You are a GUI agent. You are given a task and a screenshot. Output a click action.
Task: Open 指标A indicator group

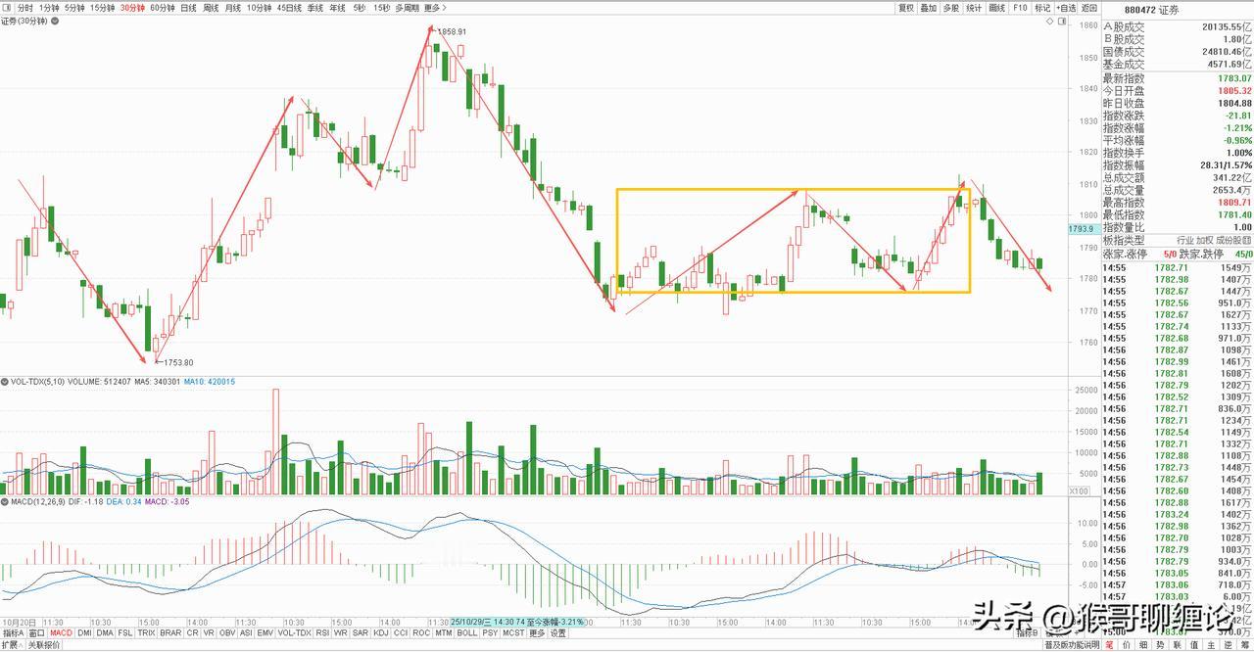click(13, 633)
